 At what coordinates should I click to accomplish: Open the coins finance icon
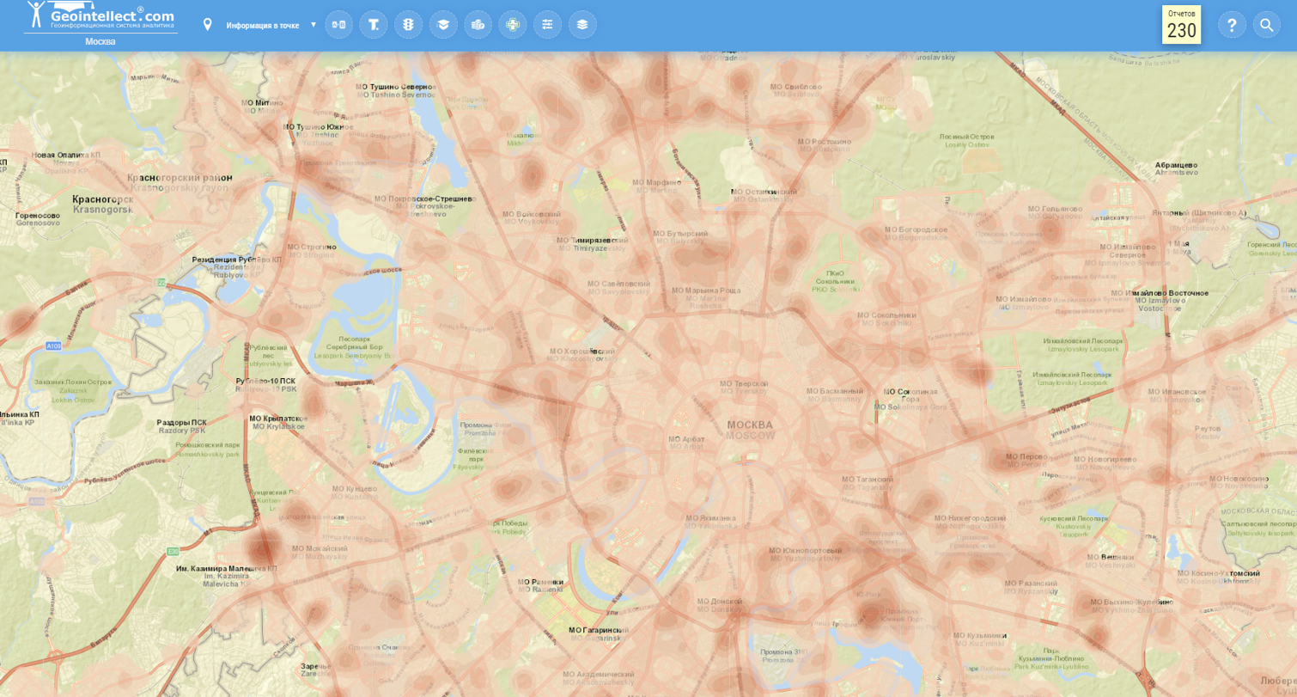point(478,24)
